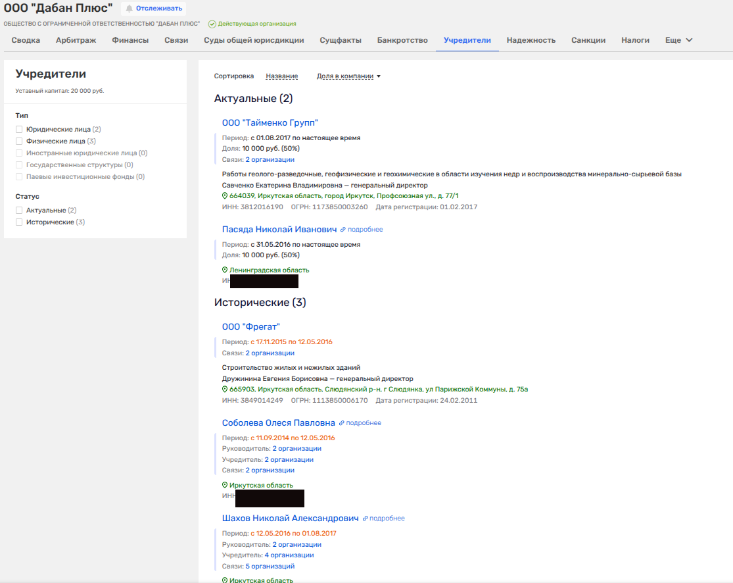Enable the Юридические лица filter checkbox
The height and width of the screenshot is (583, 733).
pos(20,130)
